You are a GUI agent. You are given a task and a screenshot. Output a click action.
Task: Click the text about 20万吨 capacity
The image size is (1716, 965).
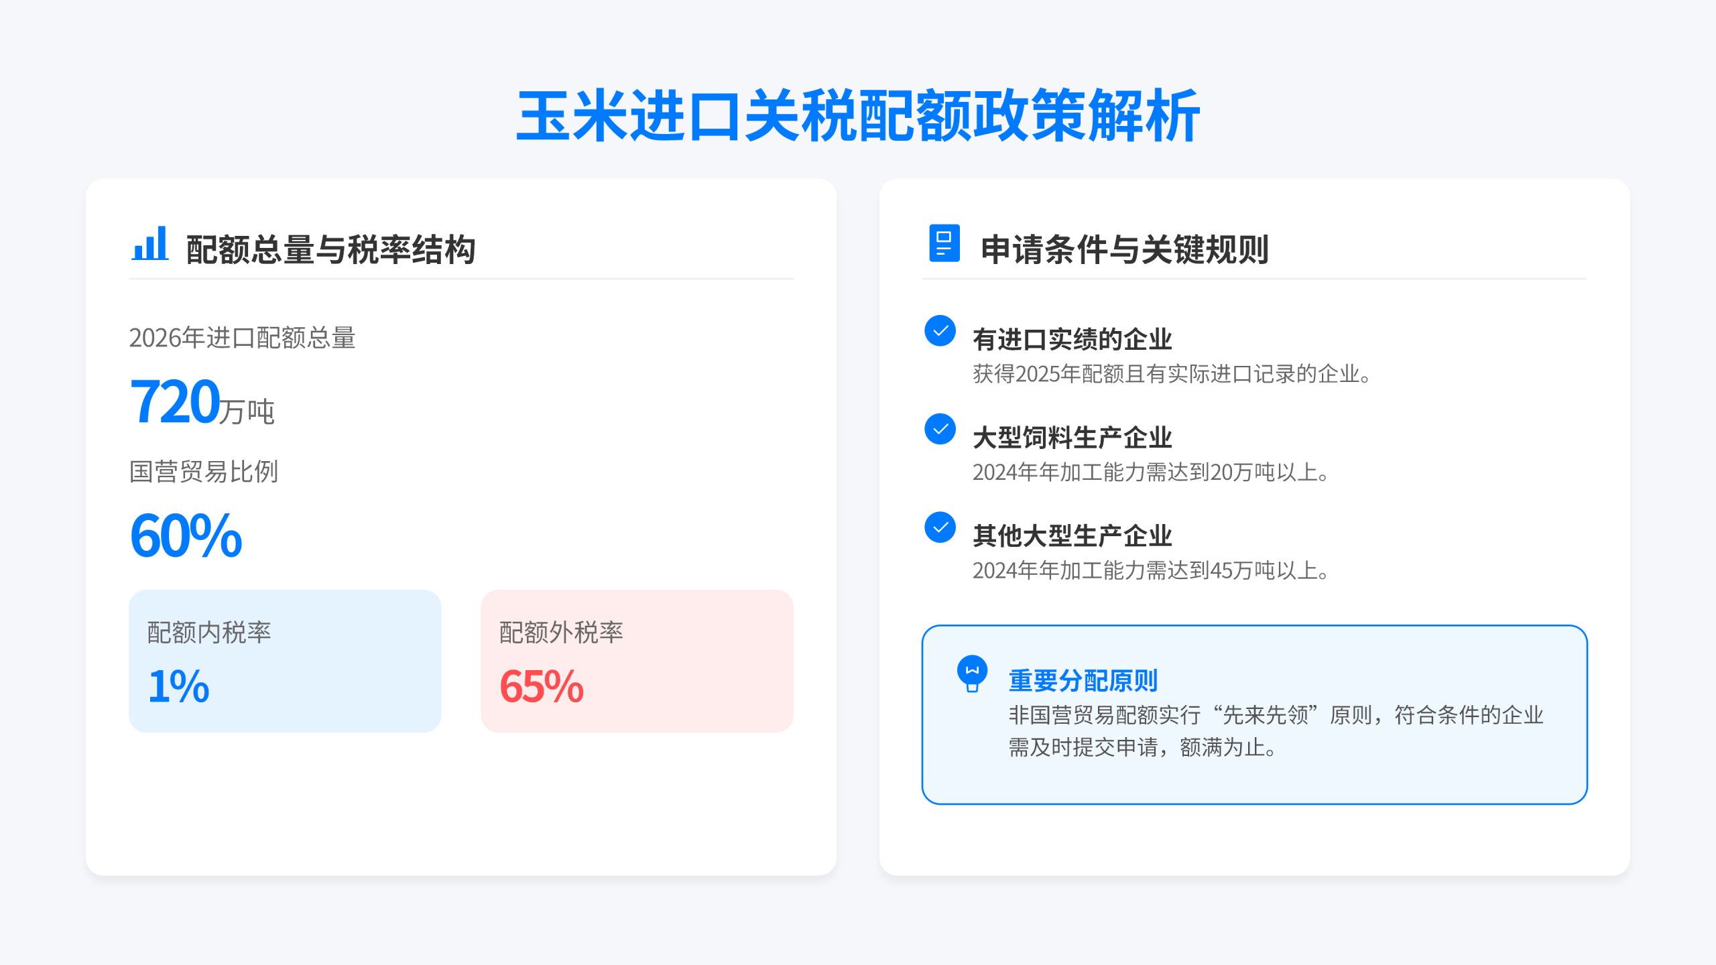(1150, 472)
